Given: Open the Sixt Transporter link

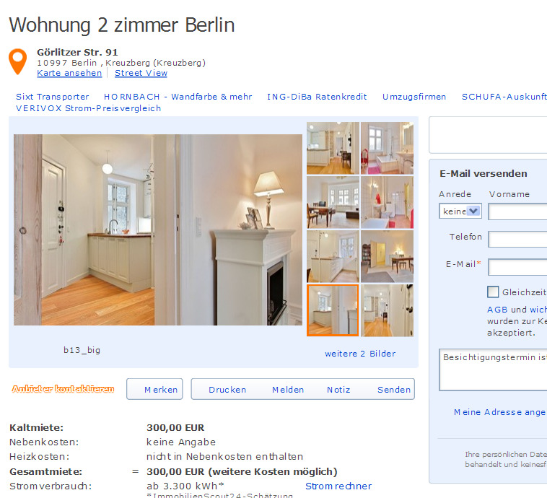Looking at the screenshot, I should 53,97.
